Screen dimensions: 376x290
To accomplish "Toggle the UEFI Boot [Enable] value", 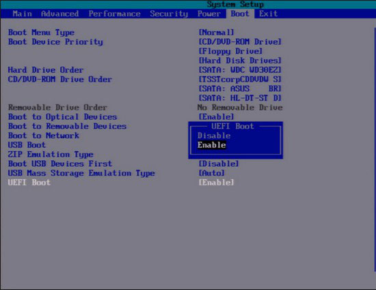I will [216, 183].
